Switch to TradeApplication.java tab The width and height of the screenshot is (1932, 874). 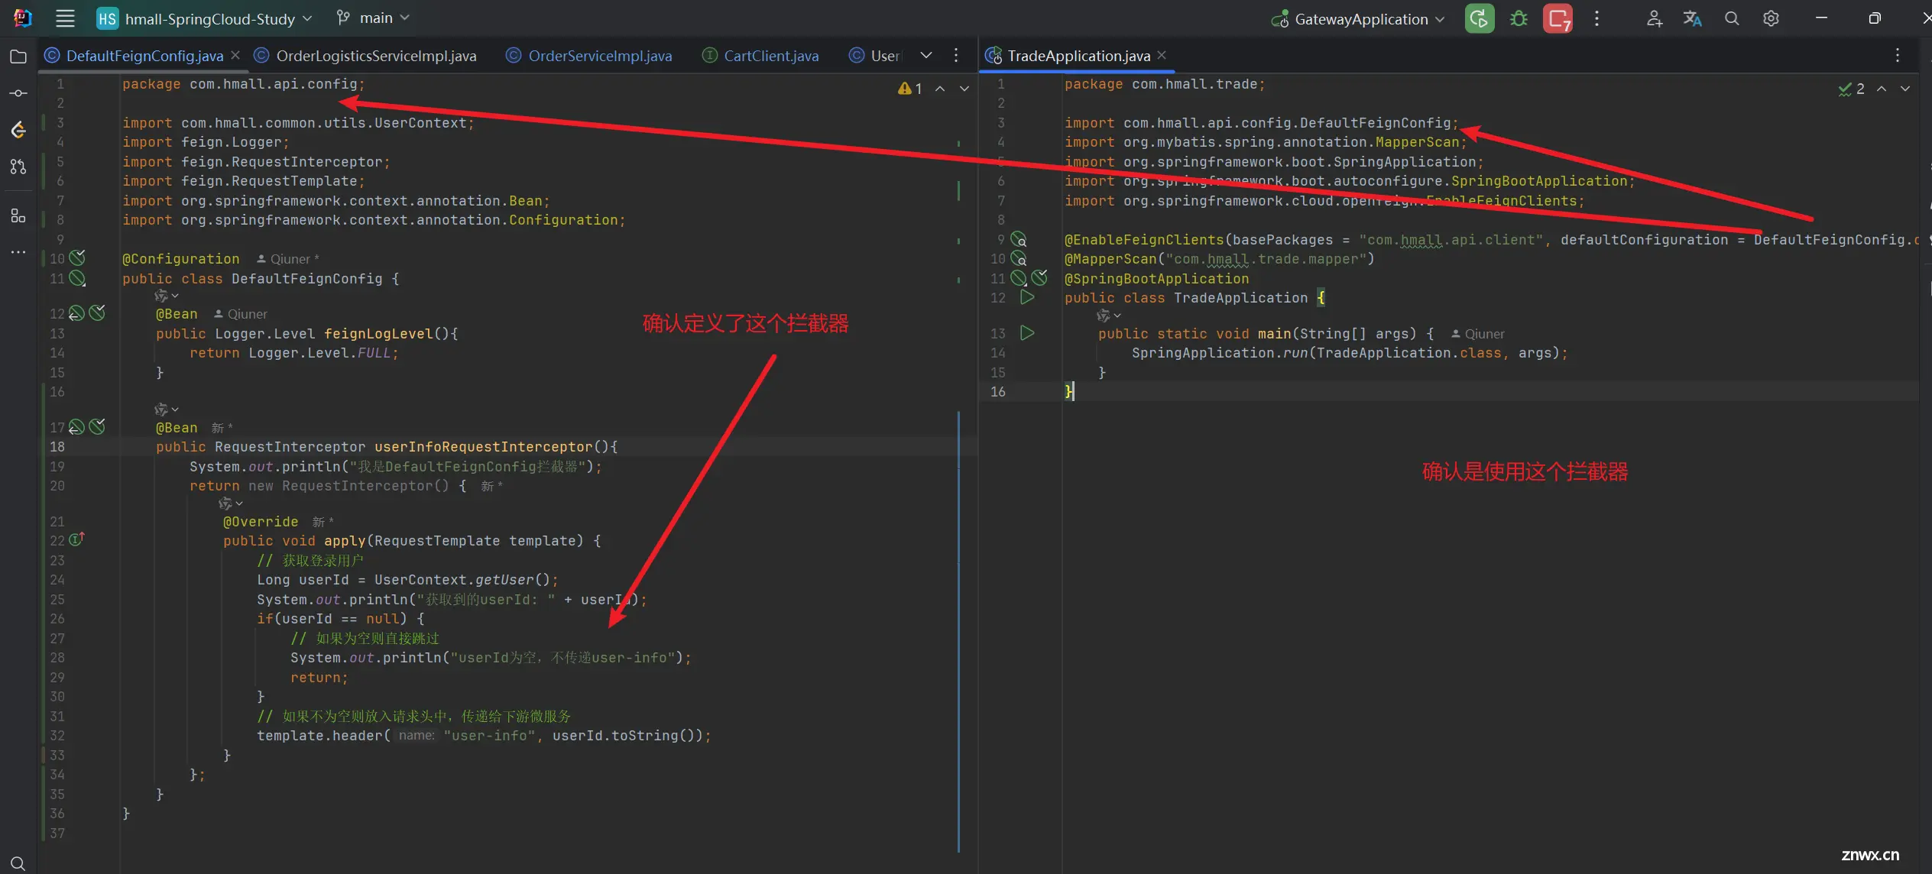pos(1078,56)
